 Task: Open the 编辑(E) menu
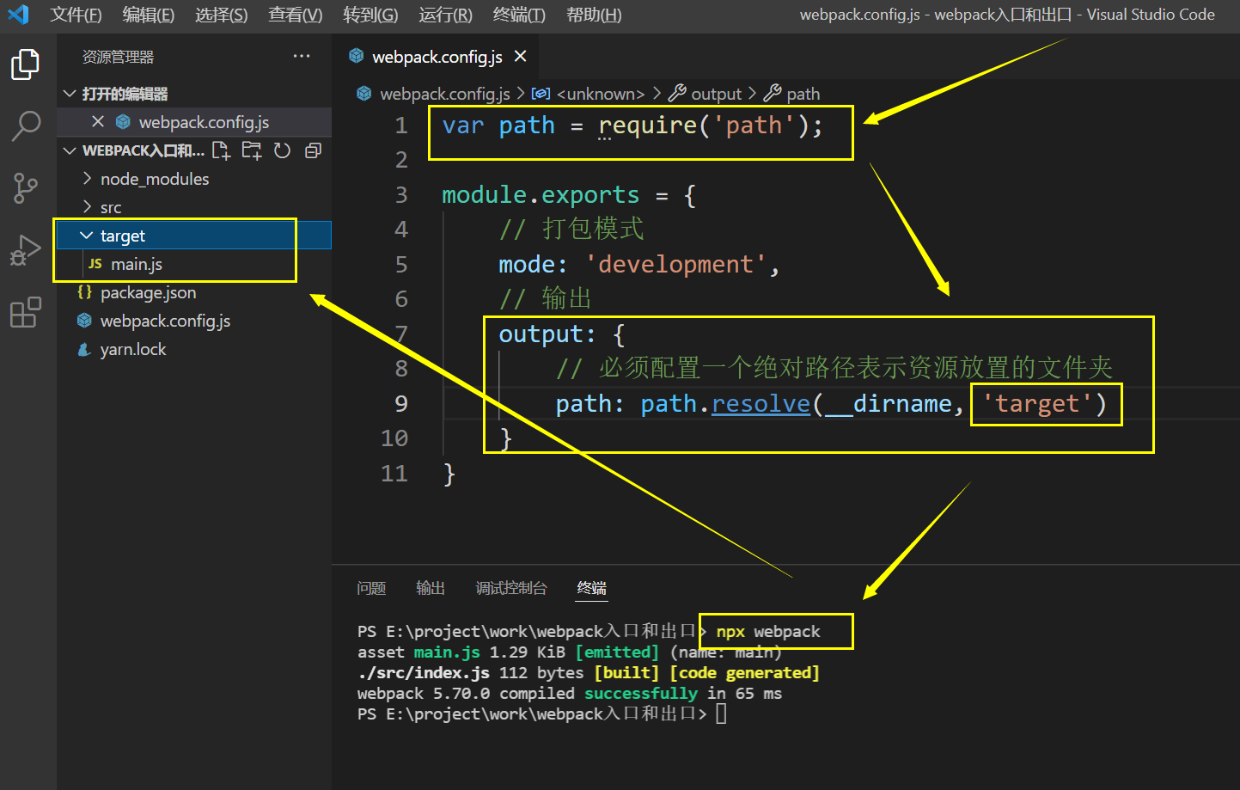[x=149, y=15]
